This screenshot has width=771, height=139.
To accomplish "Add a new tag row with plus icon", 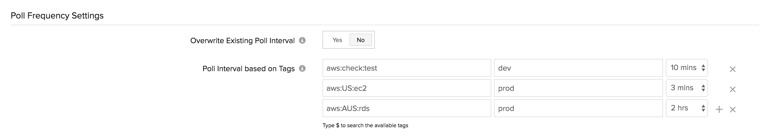I will [x=719, y=110].
